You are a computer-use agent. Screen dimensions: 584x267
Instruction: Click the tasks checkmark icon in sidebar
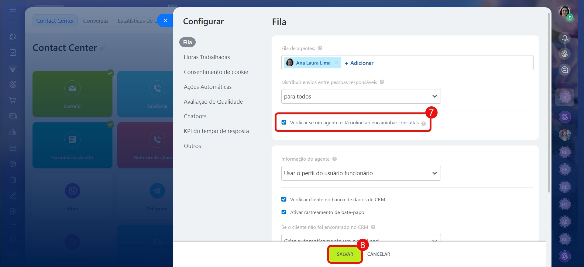coord(13,53)
